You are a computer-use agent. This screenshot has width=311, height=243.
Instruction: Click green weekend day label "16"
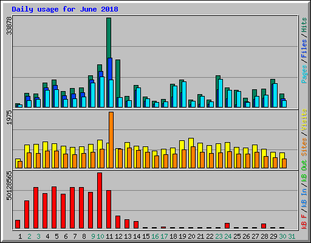tap(155, 236)
